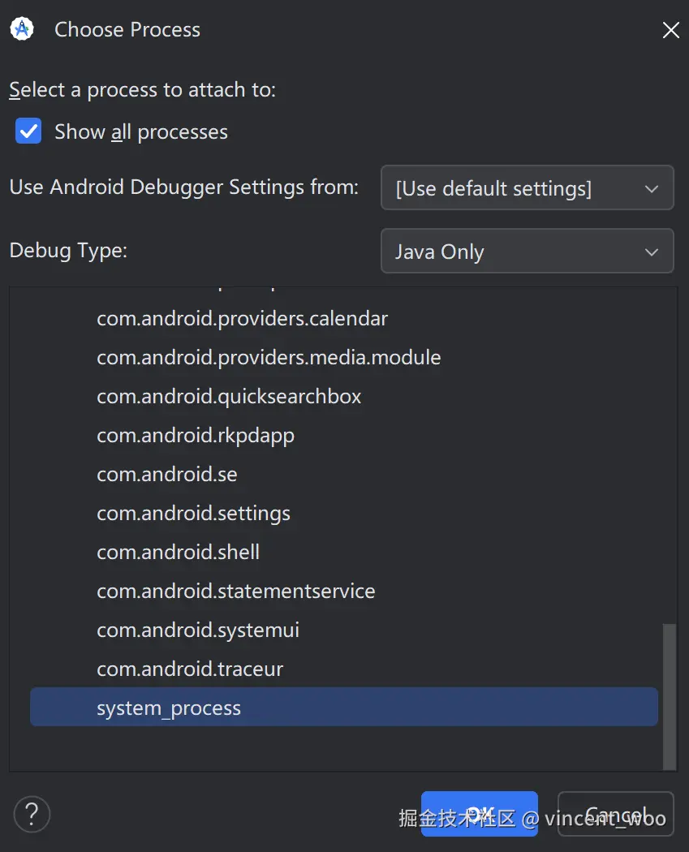
Task: Uncheck the Show all processes checkbox
Action: click(28, 131)
